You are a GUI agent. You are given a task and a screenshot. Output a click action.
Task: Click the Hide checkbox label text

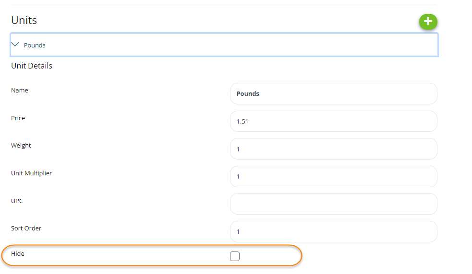tap(18, 253)
